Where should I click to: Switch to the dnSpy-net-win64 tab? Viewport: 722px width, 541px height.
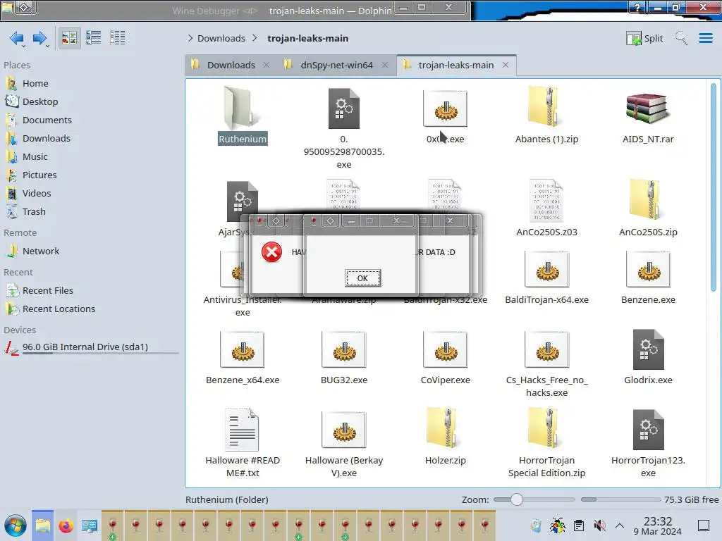[336, 65]
